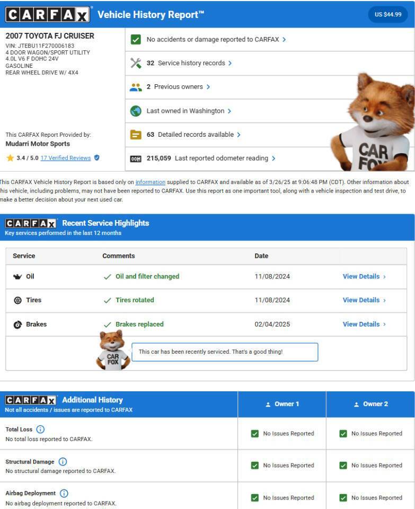
Task: Click the globe last-owned location icon
Action: [136, 111]
